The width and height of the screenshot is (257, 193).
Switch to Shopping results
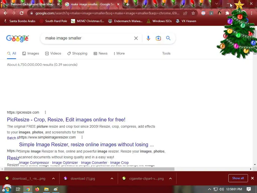(x=77, y=53)
